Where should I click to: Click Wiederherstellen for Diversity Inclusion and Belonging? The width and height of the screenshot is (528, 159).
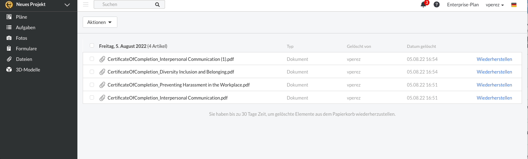point(494,72)
